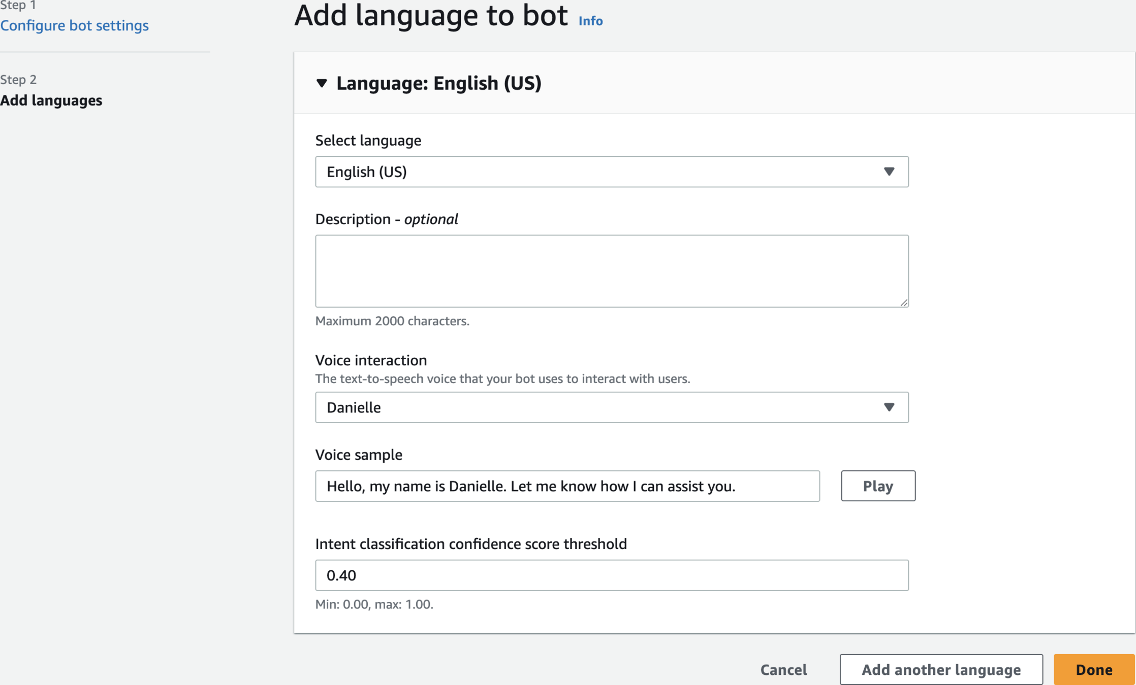Click the Step 1 label
The image size is (1136, 685).
coord(18,6)
